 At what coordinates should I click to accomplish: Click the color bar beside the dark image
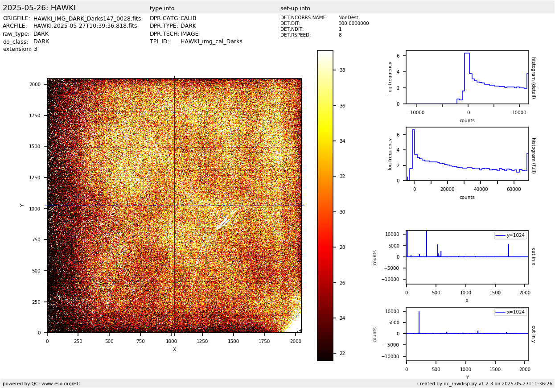pos(325,205)
